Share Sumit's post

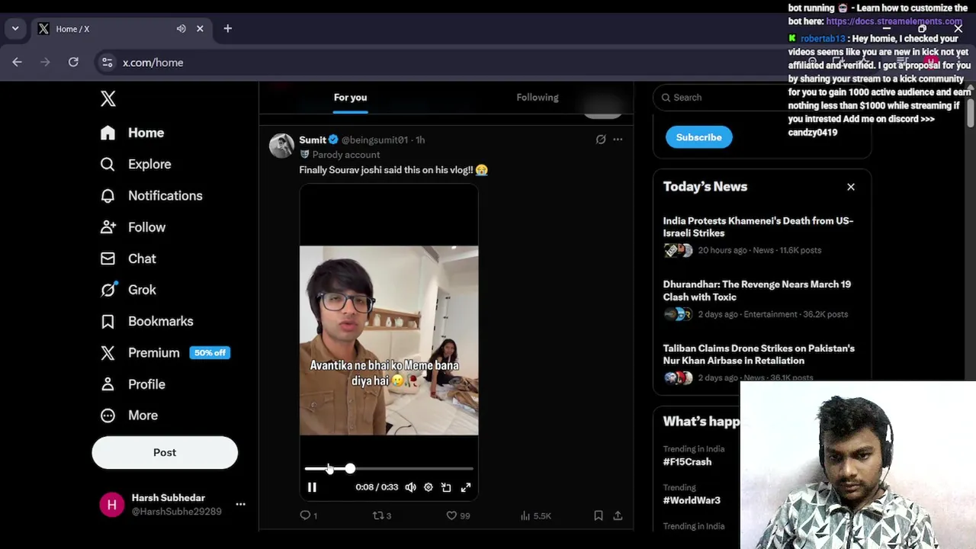[618, 515]
